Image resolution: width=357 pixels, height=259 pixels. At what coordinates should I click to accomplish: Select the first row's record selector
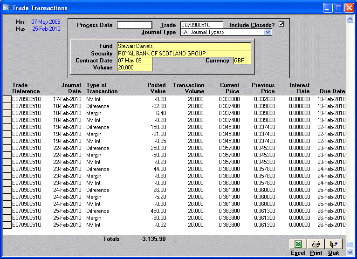[7, 99]
